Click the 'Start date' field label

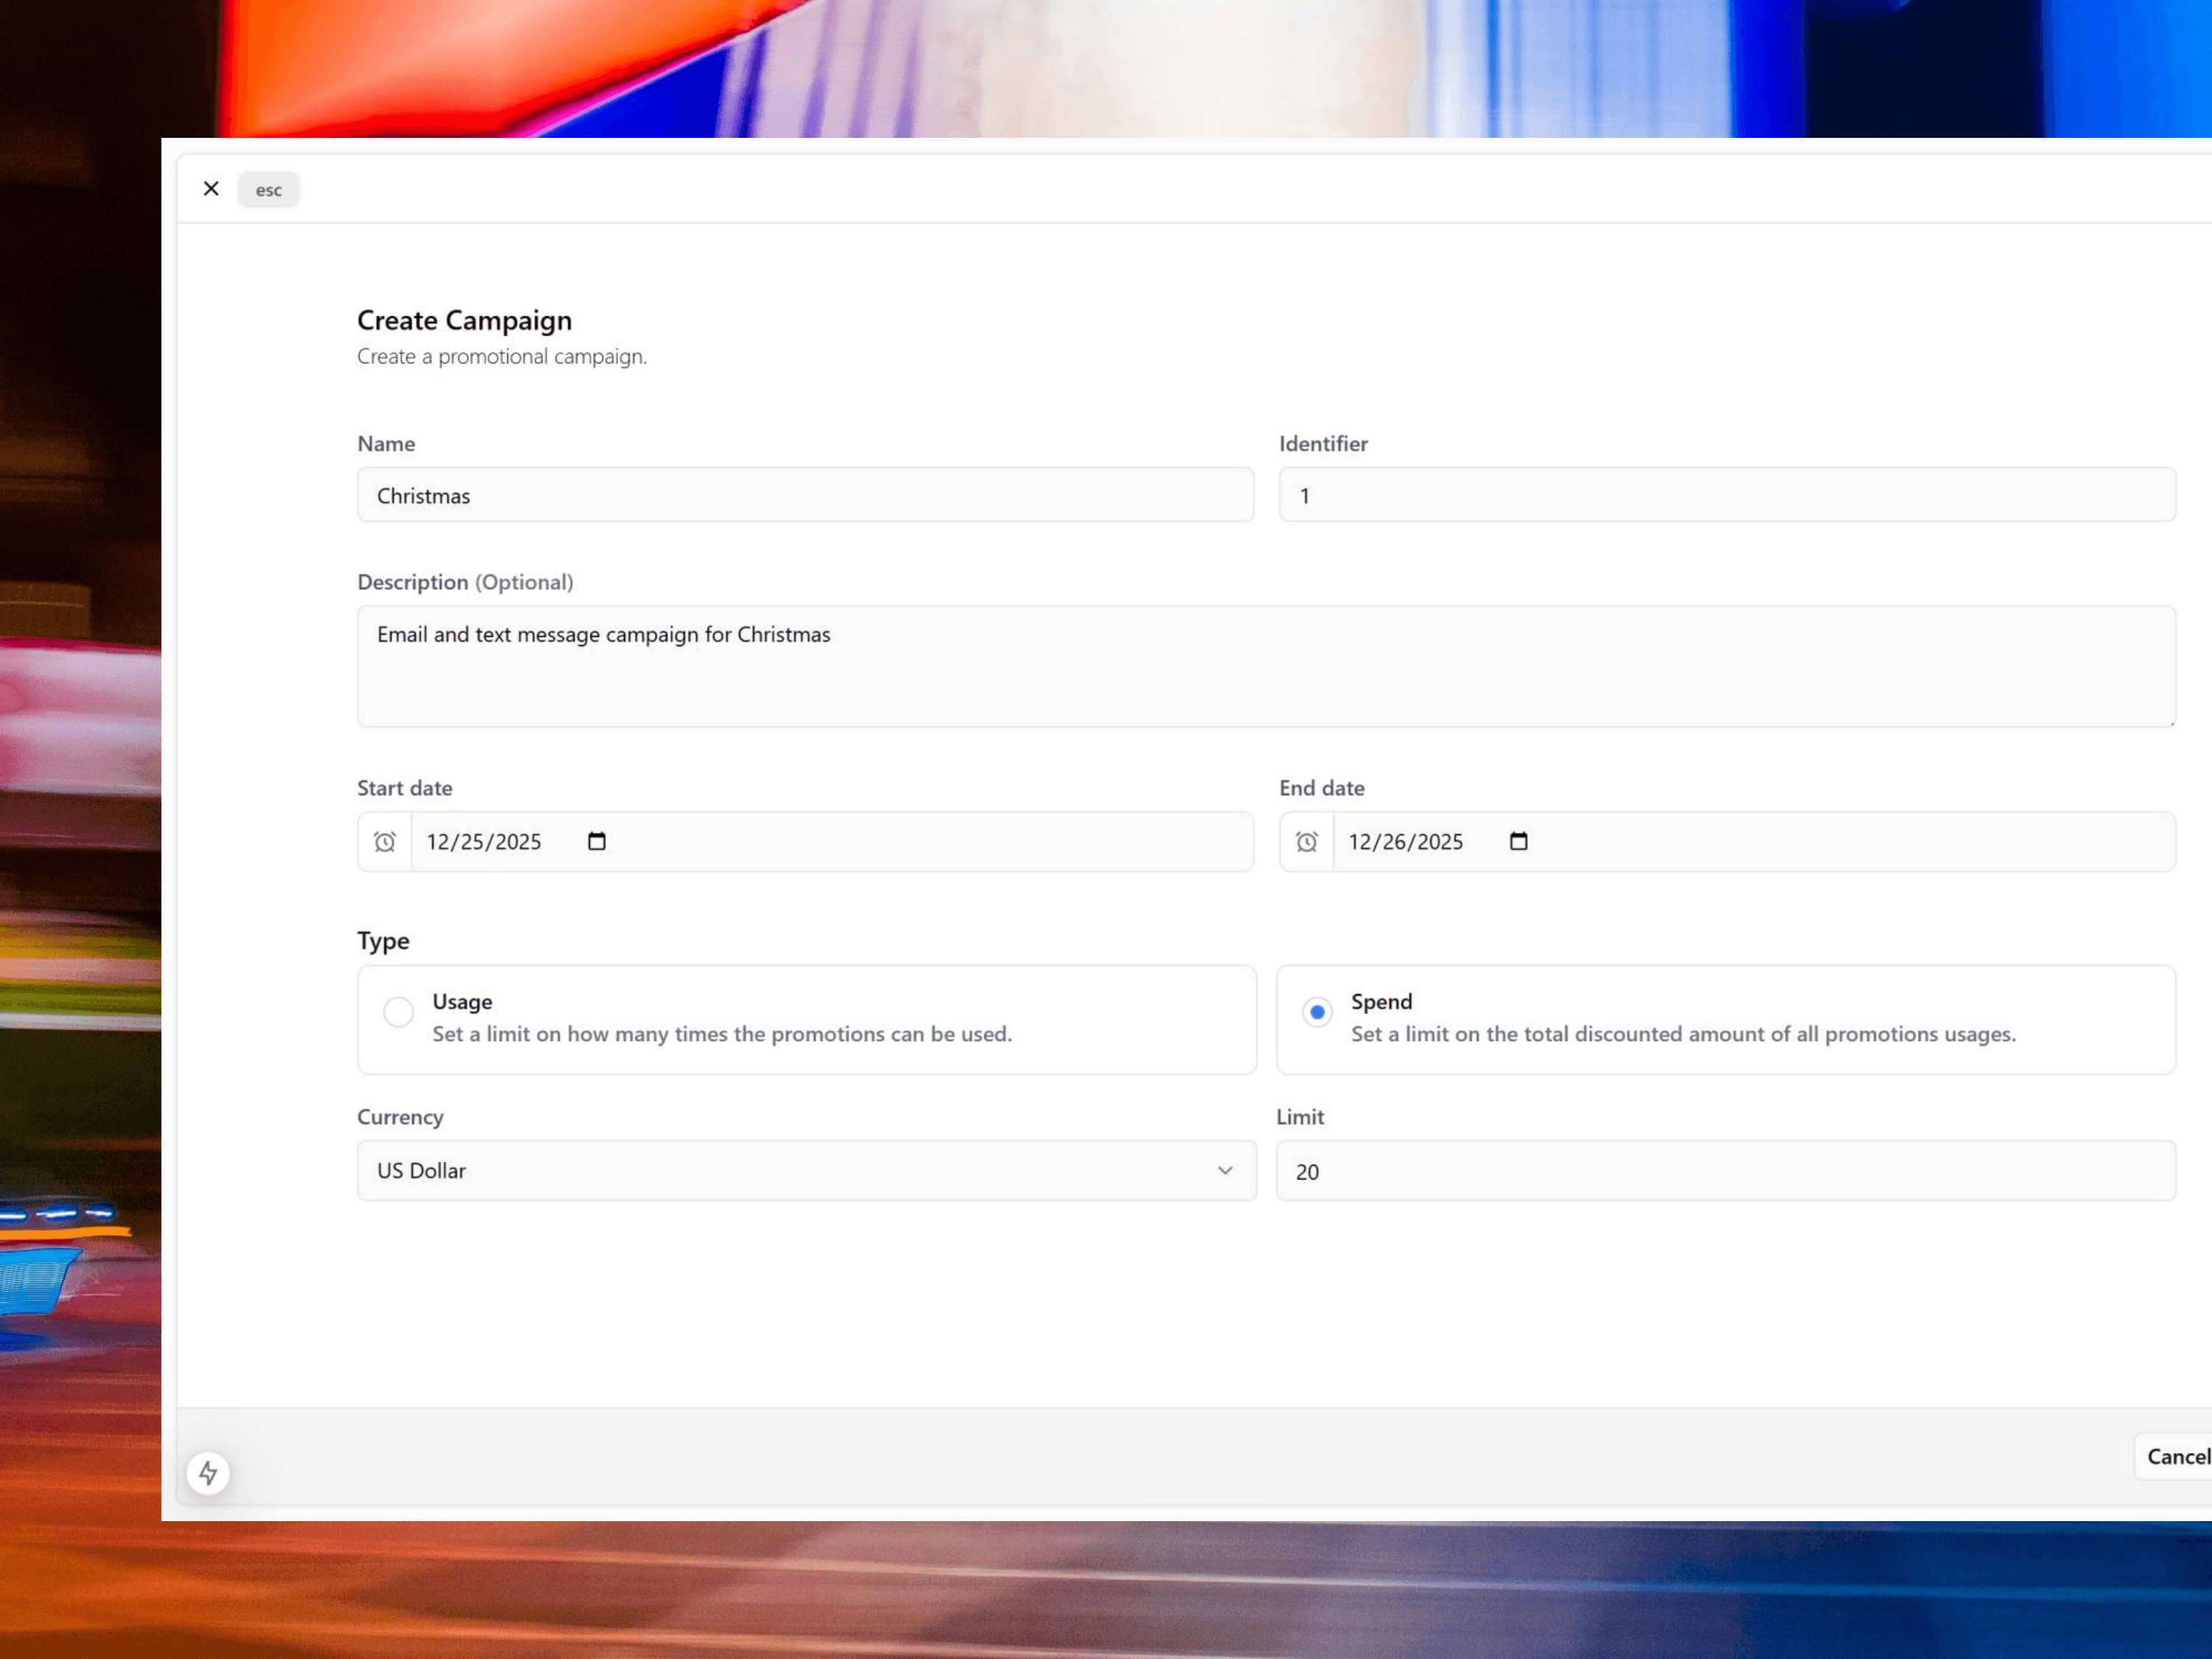click(404, 788)
